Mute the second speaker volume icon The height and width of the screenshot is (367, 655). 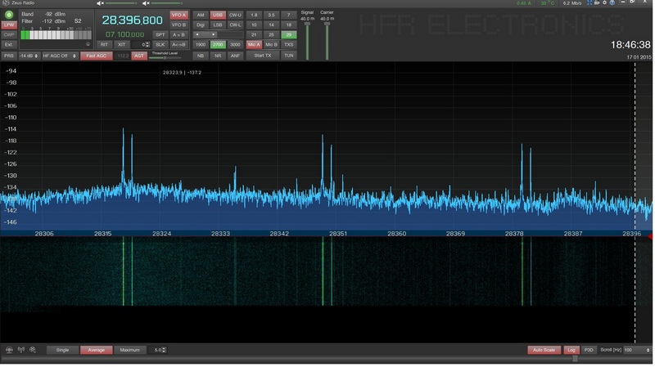coord(145,3)
